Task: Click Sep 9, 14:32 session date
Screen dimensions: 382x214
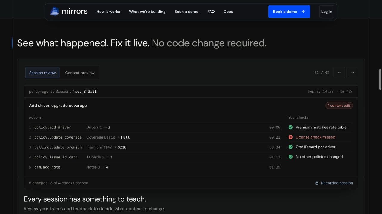Action: coord(321,92)
